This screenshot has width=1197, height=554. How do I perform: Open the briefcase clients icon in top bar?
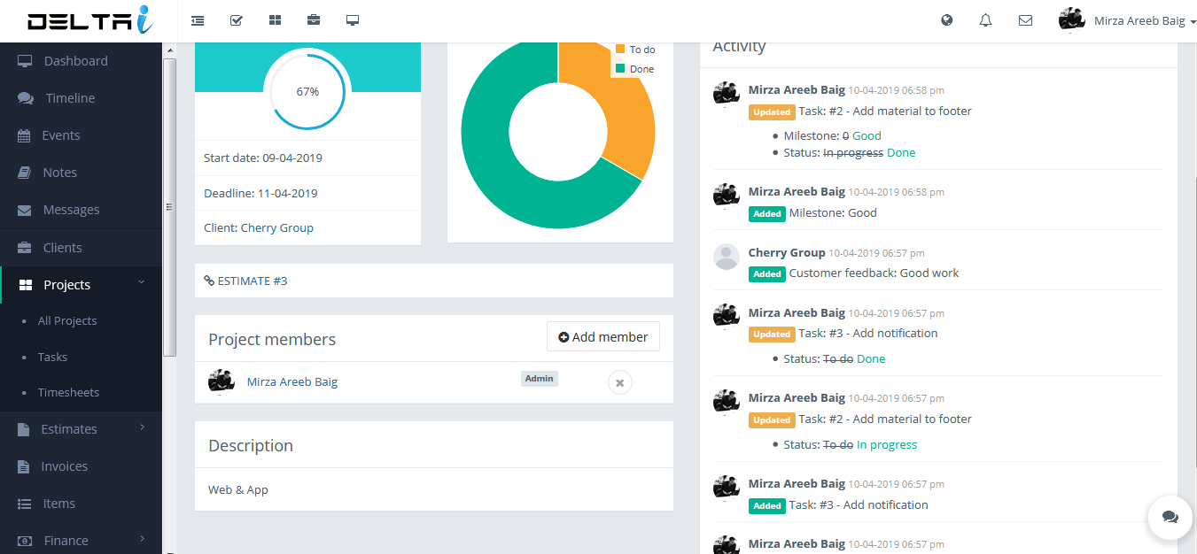[314, 20]
